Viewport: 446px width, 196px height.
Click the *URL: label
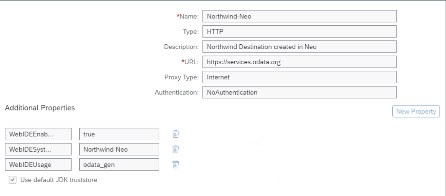[190, 62]
